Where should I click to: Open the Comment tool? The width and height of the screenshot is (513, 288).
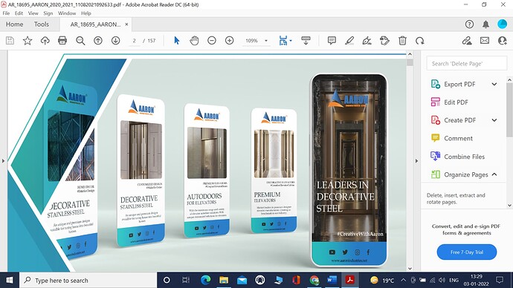point(458,138)
